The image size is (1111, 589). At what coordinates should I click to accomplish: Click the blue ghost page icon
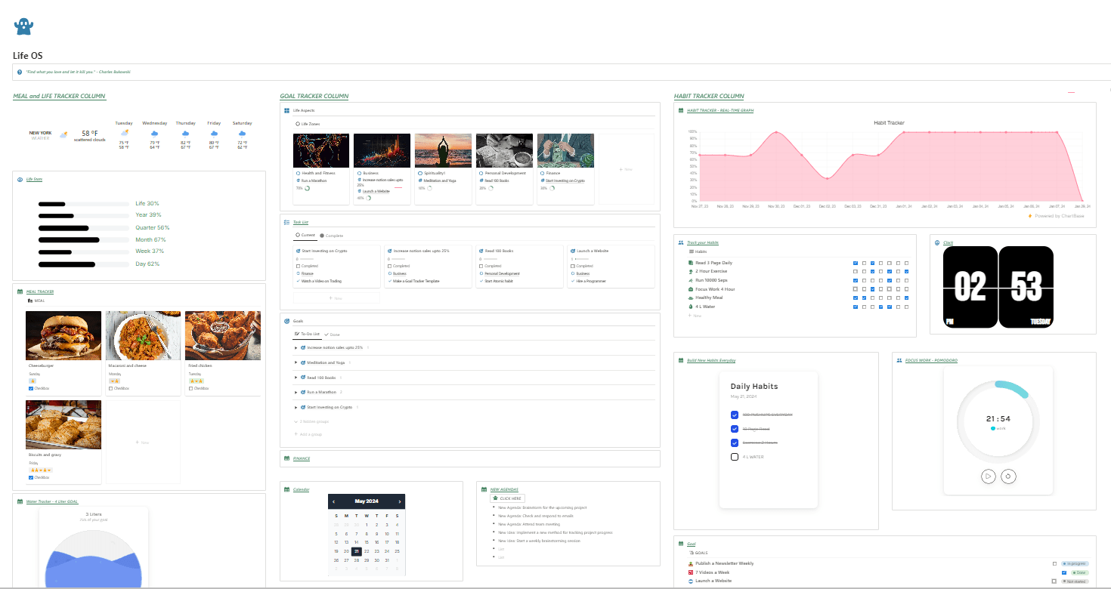23,26
